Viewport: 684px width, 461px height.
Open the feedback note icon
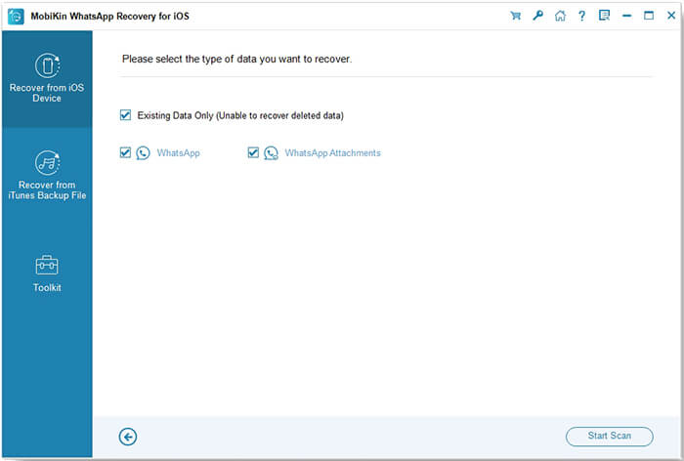[604, 16]
